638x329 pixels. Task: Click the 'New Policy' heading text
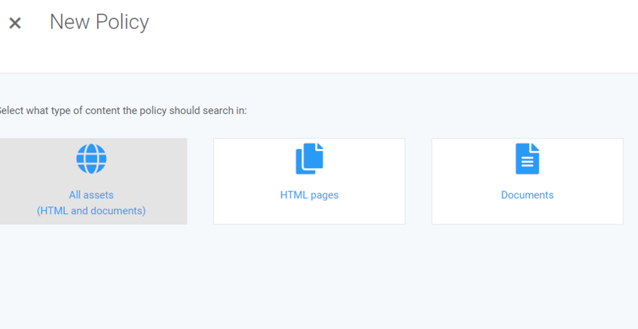[99, 22]
